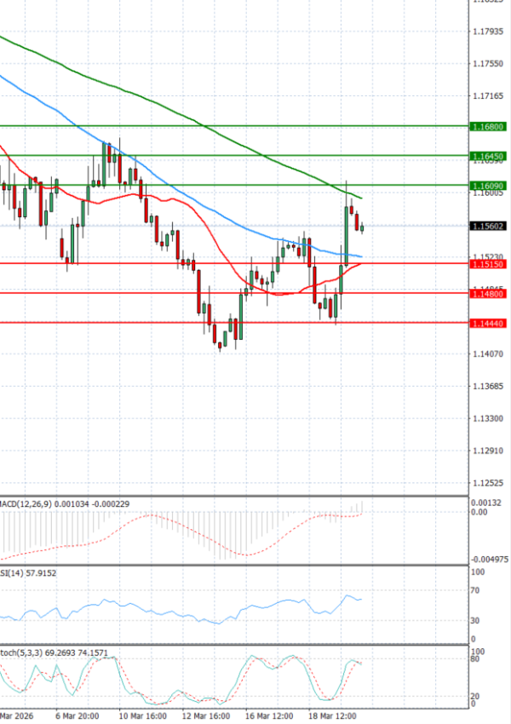Select the 10 Mar 16:00 date marker
This screenshot has height=724, width=511.
click(141, 716)
